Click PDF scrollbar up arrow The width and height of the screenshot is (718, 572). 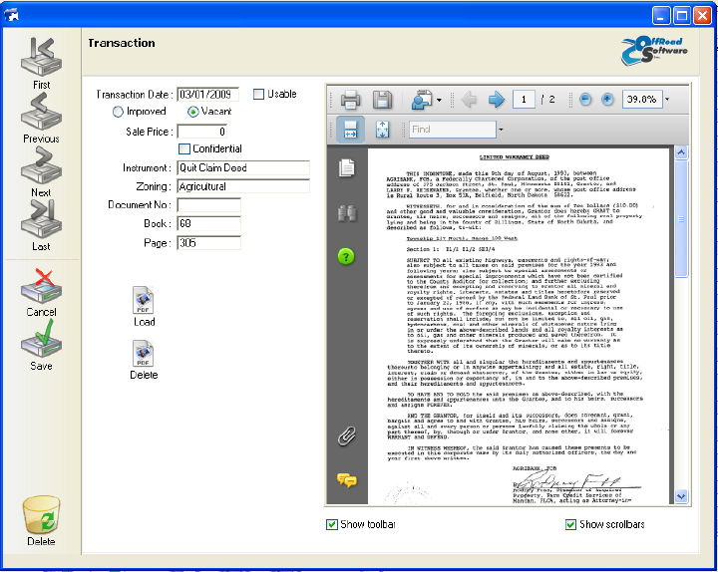681,152
